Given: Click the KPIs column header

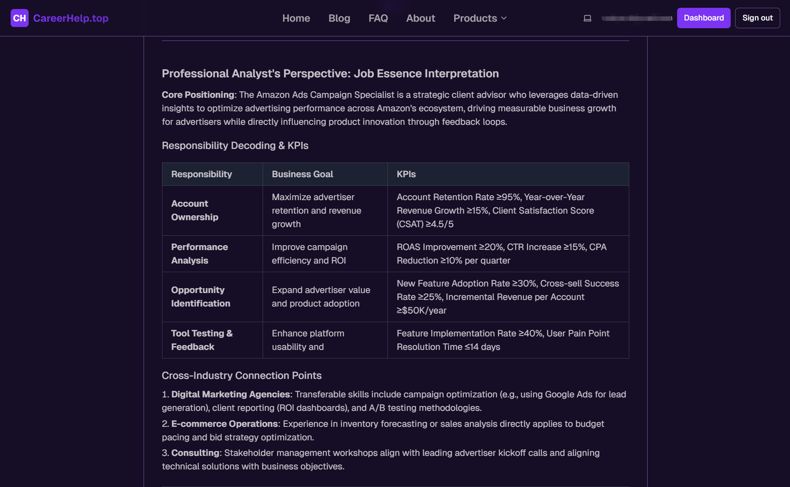Looking at the screenshot, I should [x=406, y=174].
